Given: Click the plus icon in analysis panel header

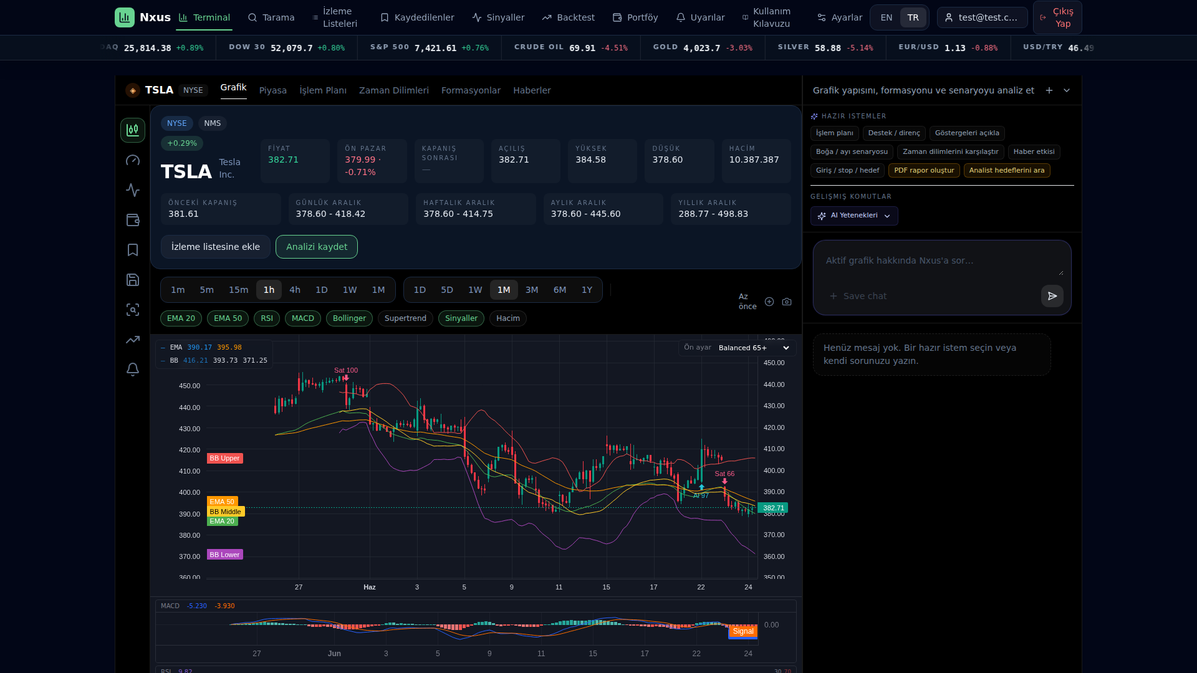Looking at the screenshot, I should pos(1049,90).
